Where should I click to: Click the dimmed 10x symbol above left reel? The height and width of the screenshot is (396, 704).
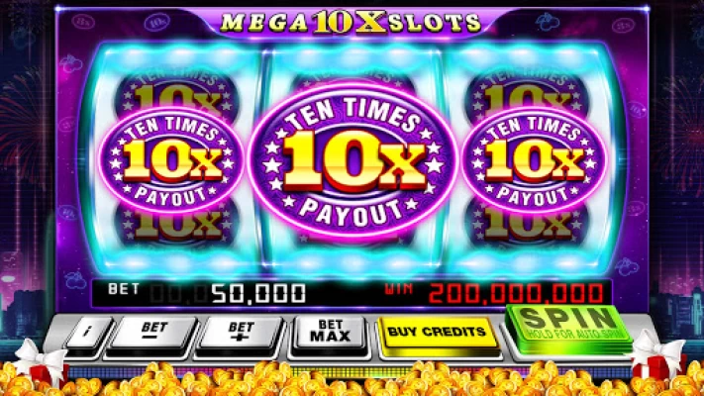[176, 91]
